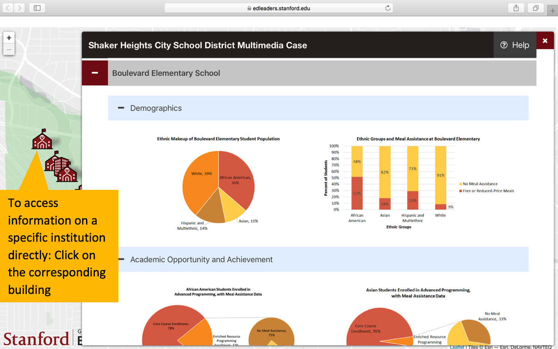
Task: Zoom out on the map
Action: tap(9, 49)
